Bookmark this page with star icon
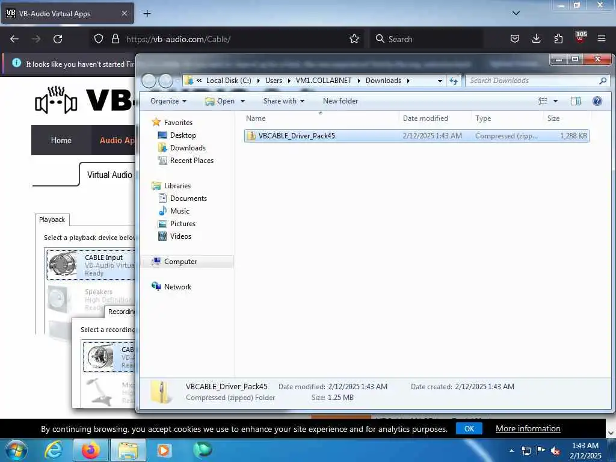This screenshot has width=616, height=462. (354, 39)
